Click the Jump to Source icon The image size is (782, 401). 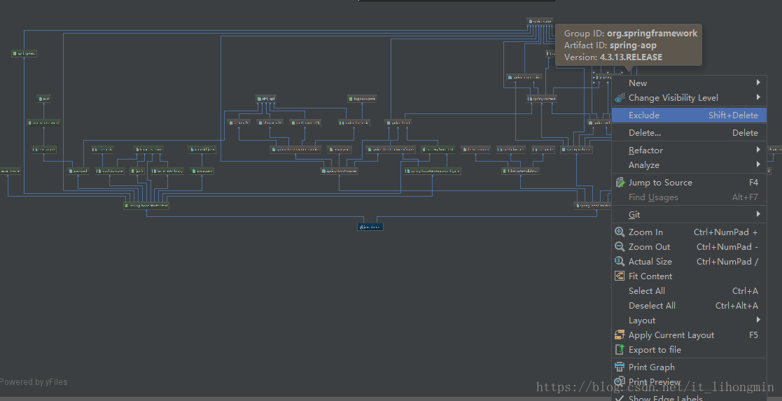coord(619,183)
